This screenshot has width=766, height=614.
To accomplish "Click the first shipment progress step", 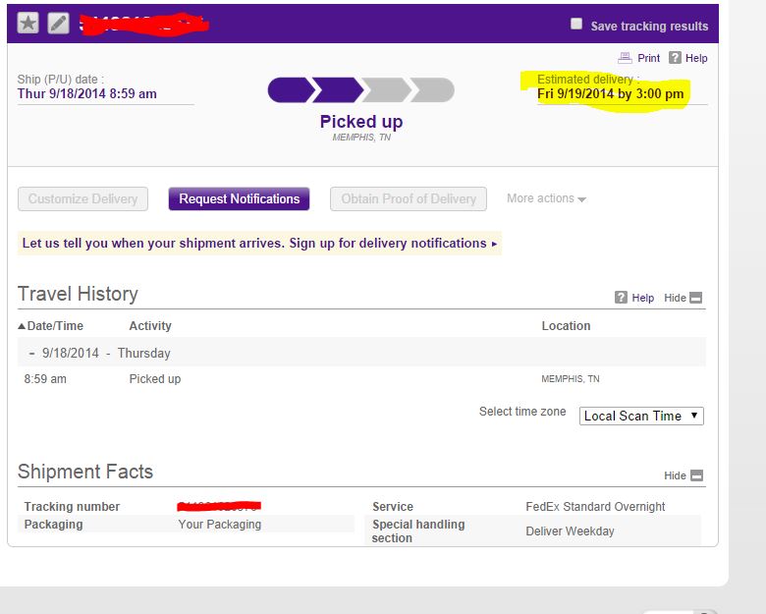I will pos(289,90).
